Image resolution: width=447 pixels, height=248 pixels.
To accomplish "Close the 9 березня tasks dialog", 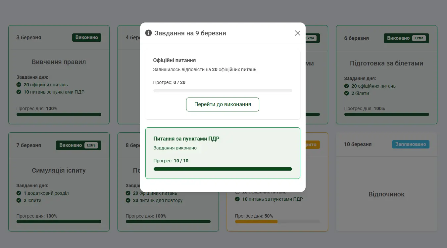I will coord(297,33).
